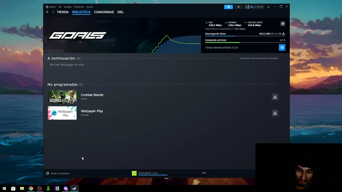Open the DKL profile tab

click(x=121, y=12)
